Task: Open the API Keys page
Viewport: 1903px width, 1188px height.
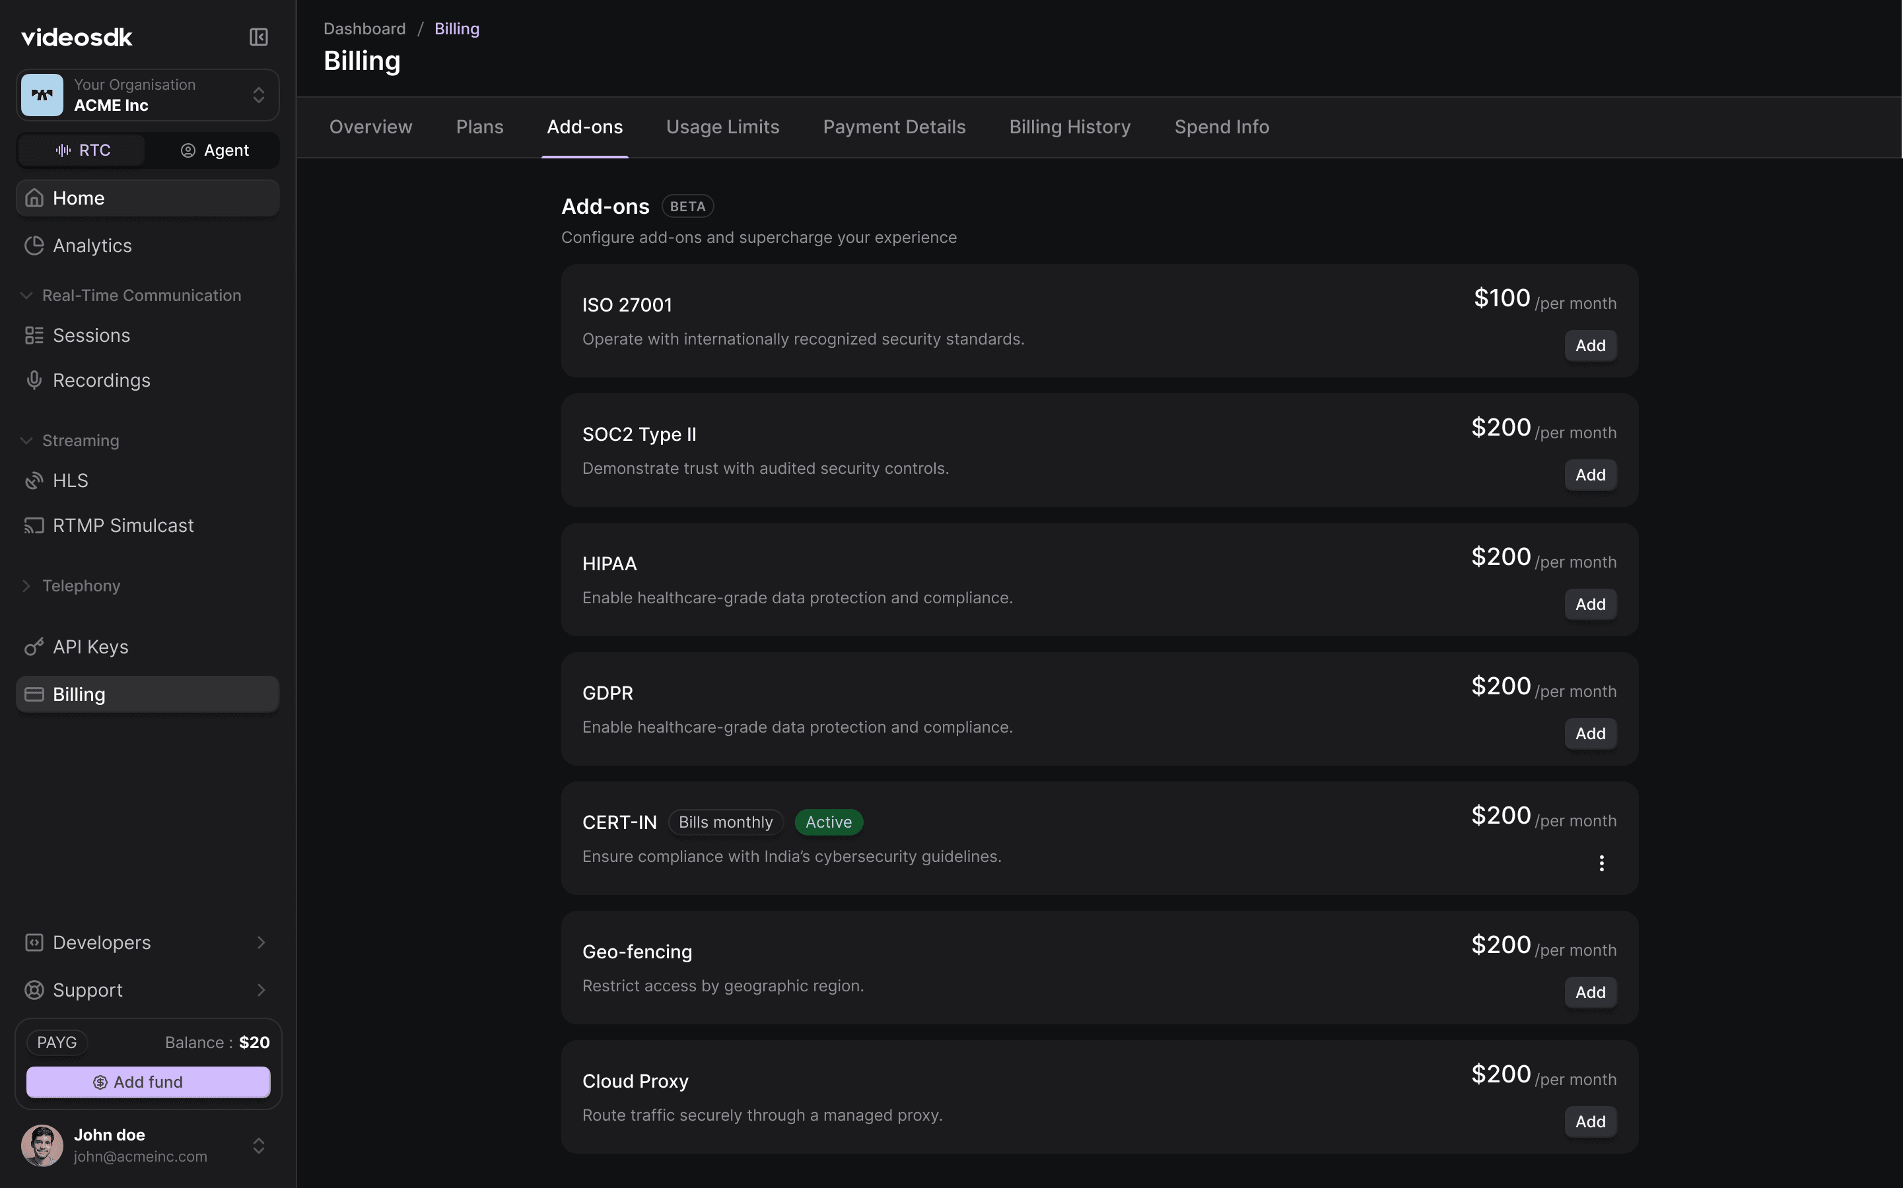Action: (x=90, y=647)
